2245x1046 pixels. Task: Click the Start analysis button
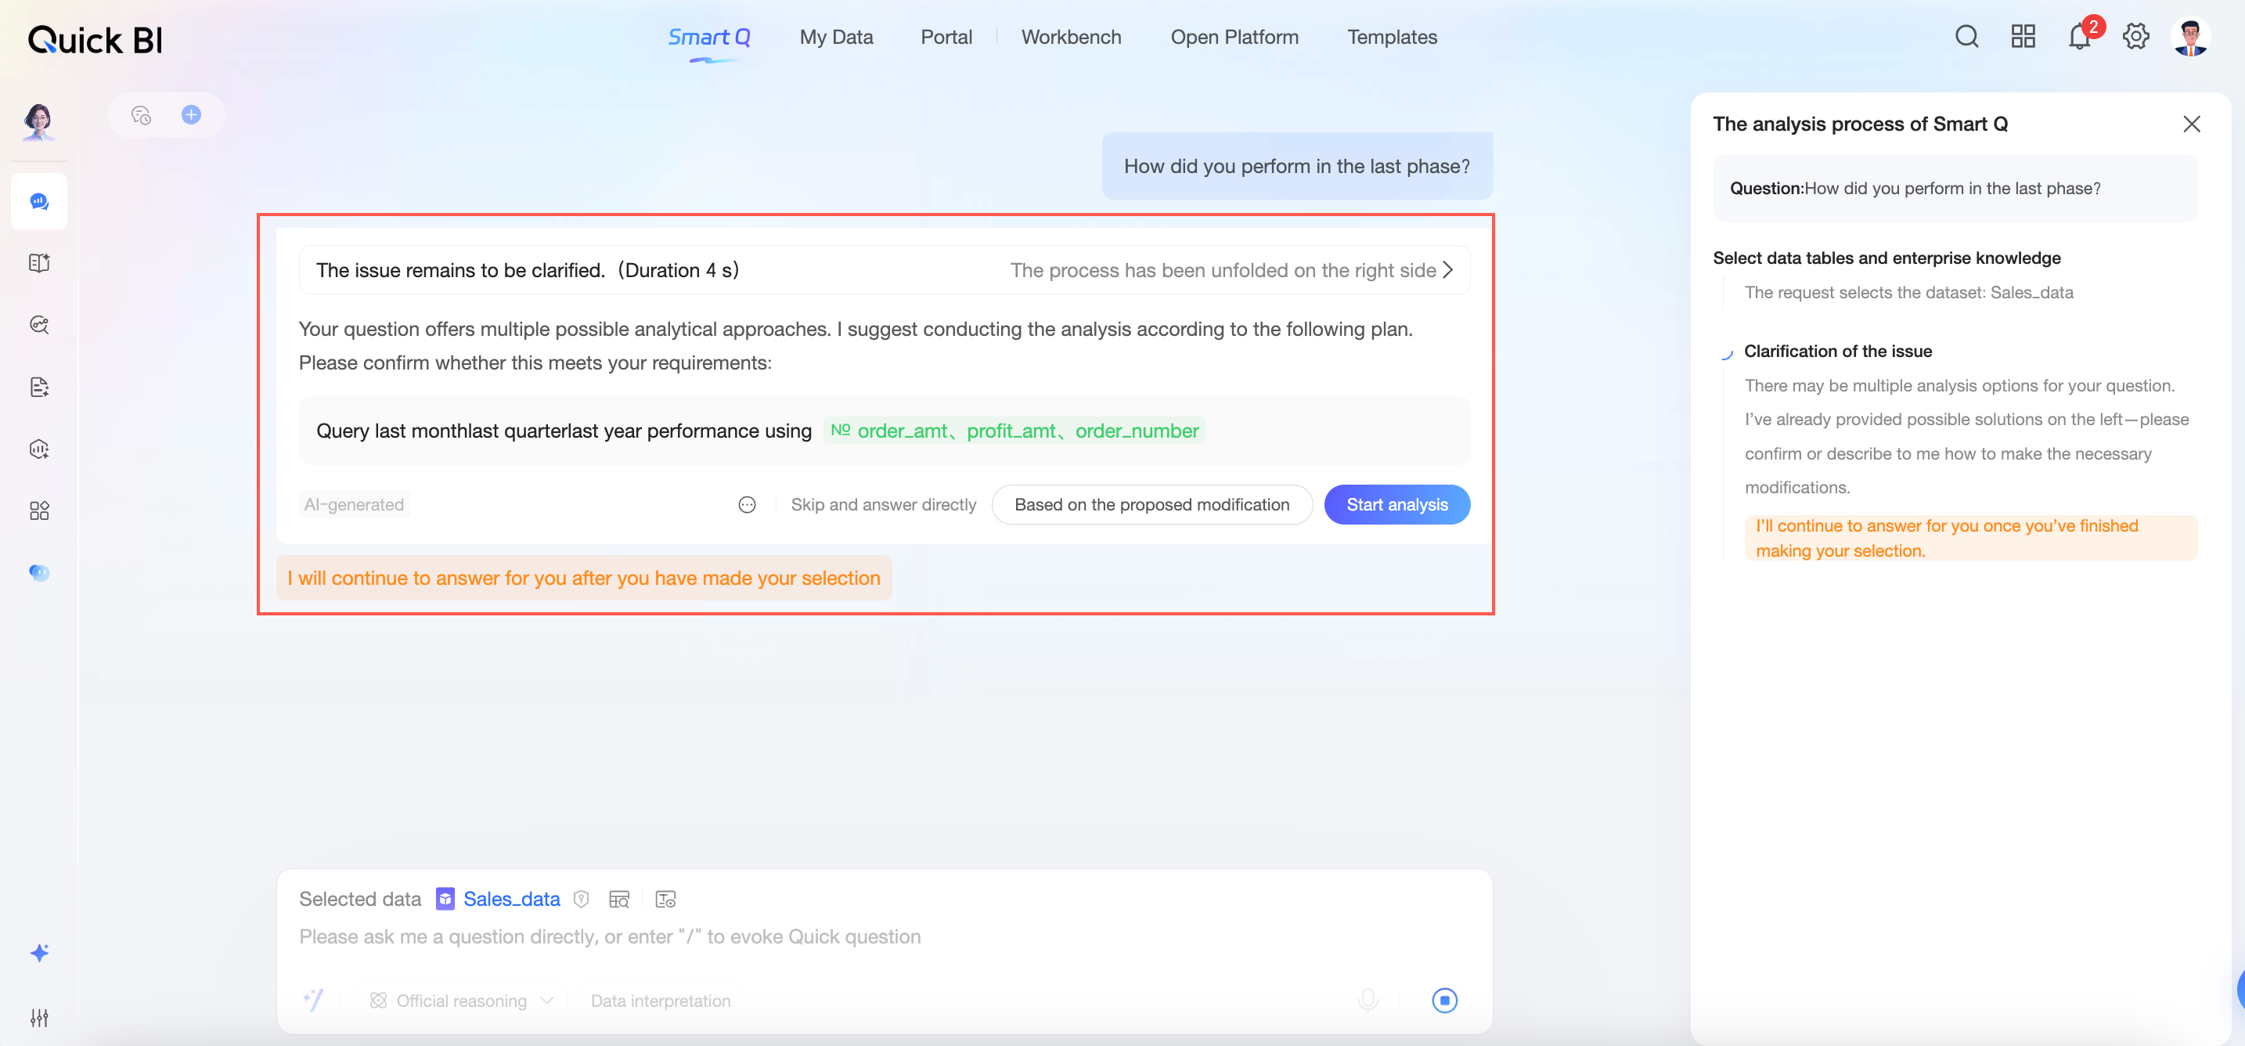click(x=1396, y=505)
